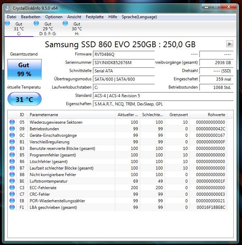The width and height of the screenshot is (242, 245).
Task: Click status orb of Nicht korrigierbare Fehler row
Action: [12, 174]
